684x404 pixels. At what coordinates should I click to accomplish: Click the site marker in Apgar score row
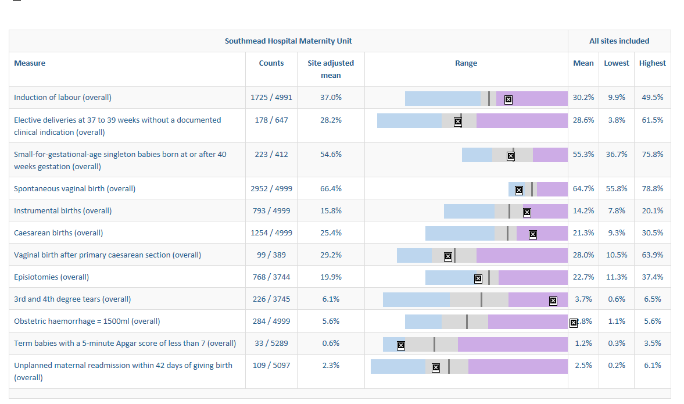click(400, 345)
